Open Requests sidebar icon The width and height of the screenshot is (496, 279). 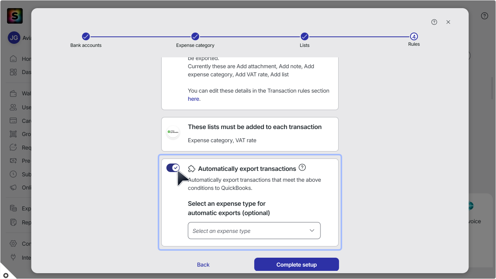click(x=14, y=147)
